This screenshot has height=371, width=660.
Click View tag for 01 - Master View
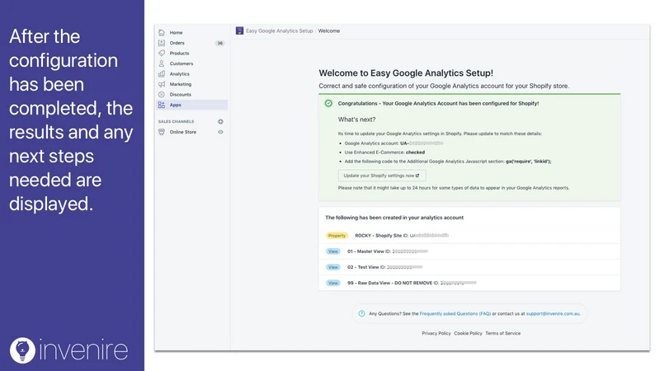[x=333, y=251]
